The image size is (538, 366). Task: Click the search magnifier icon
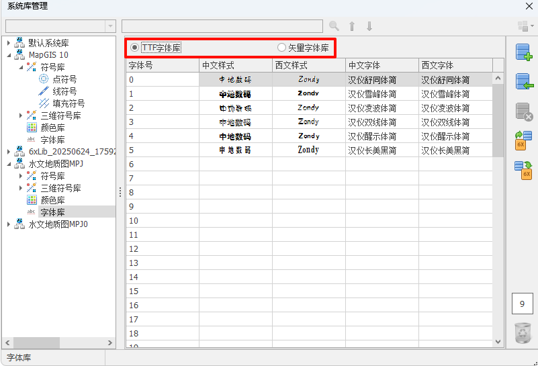tap(334, 26)
